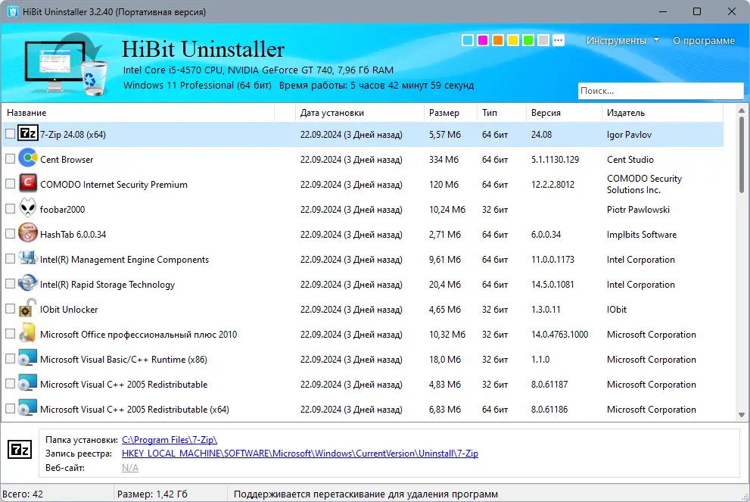Tick the IObit Unlocker checkbox
This screenshot has width=750, height=502.
[10, 309]
